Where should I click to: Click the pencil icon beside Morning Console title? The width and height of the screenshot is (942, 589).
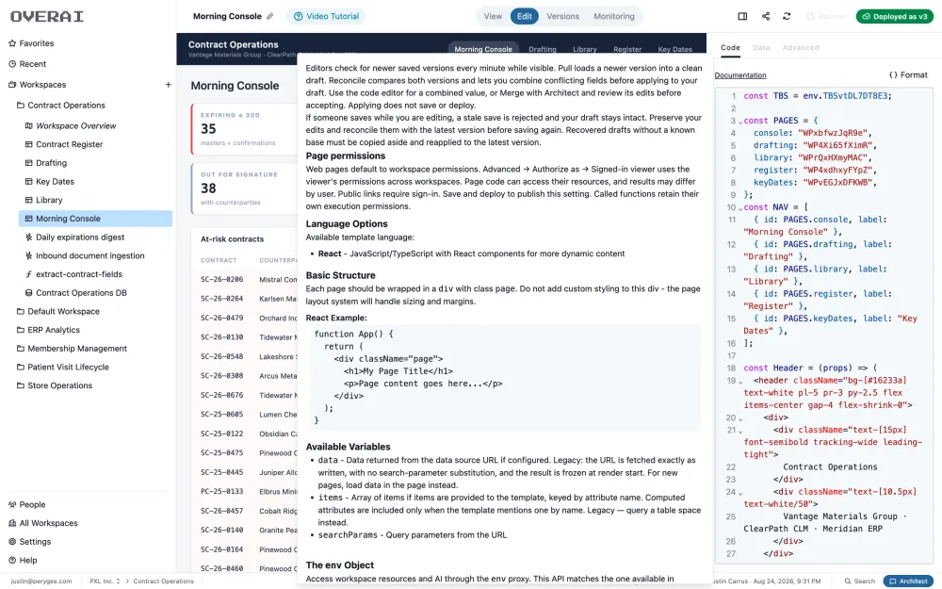click(x=269, y=16)
